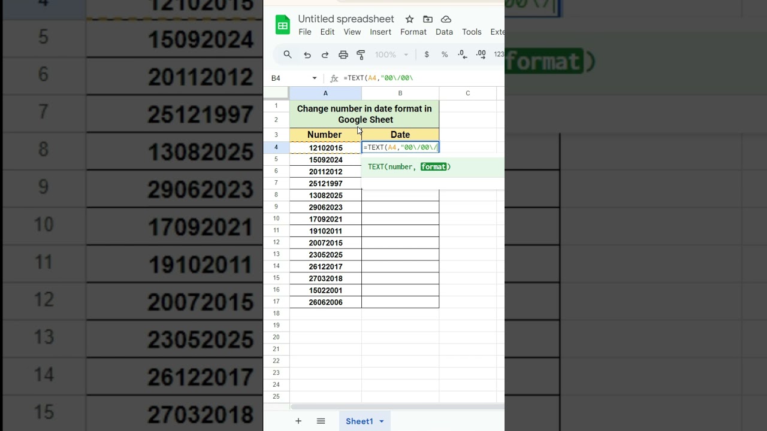Screen dimensions: 767x431
Task: Select cell containing 20112012
Action: [325, 172]
